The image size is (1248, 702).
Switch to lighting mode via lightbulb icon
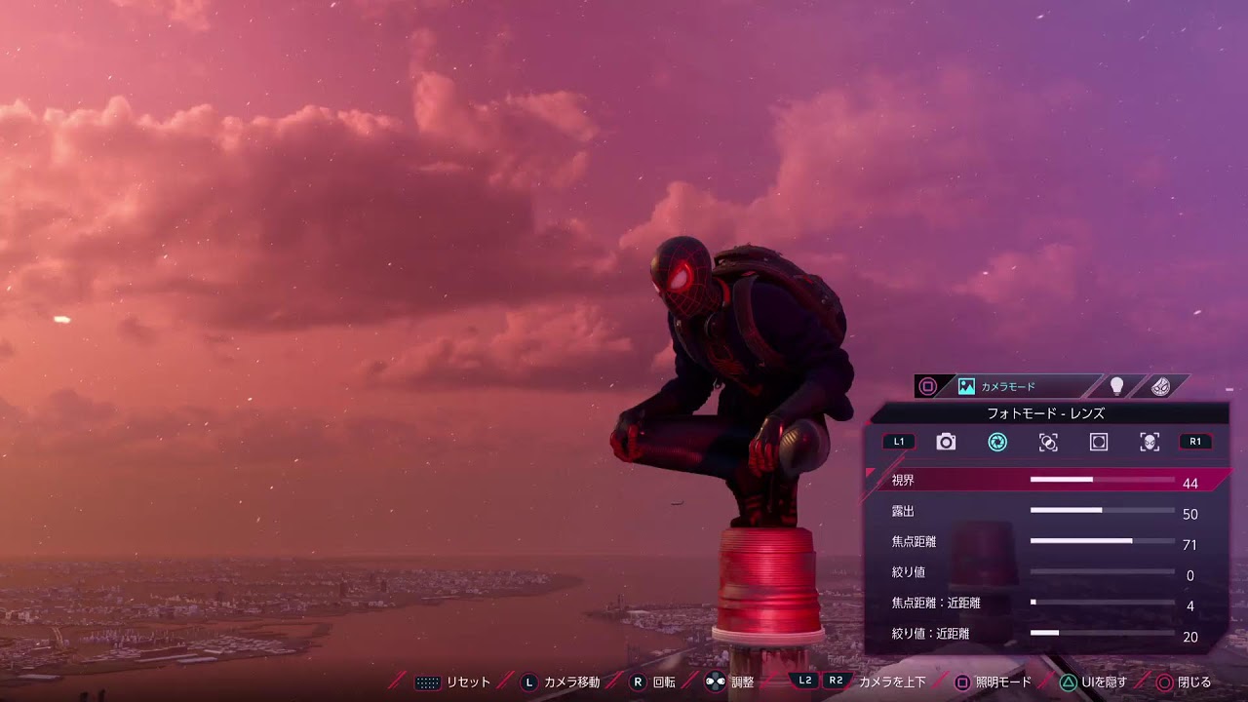[1117, 386]
